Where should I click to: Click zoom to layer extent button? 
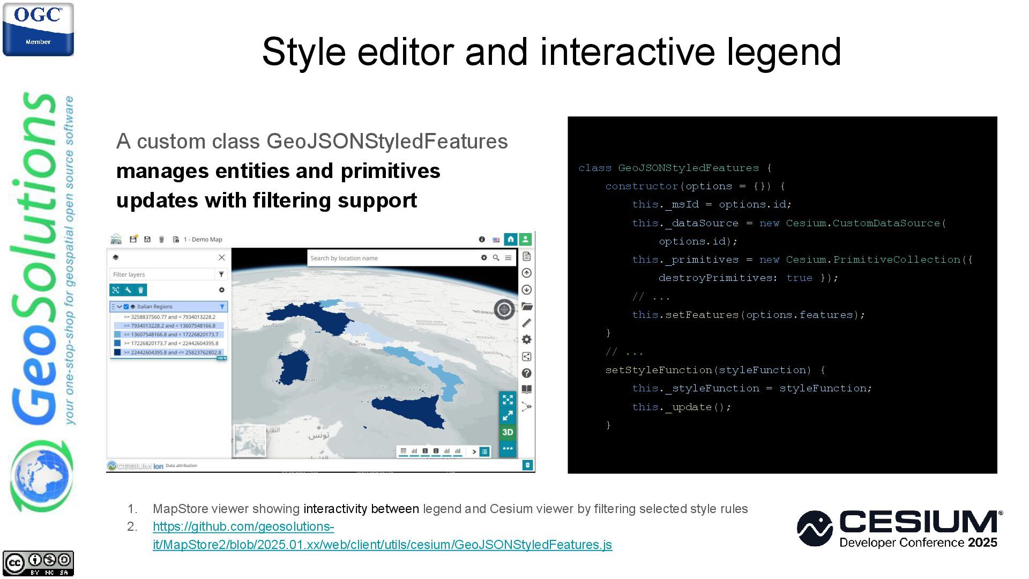click(115, 290)
